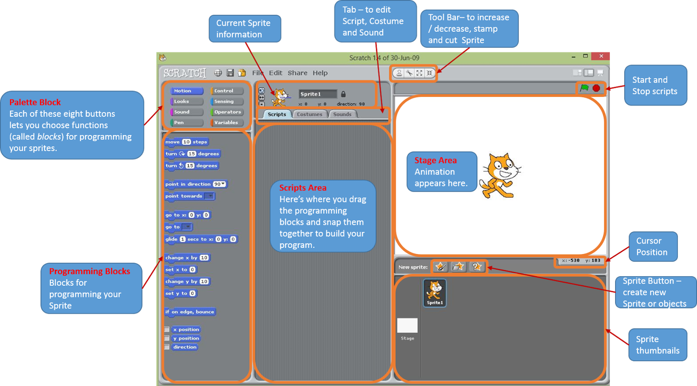Viewport: 697px width, 386px height.
Task: Click the set y to value
Action: tap(192, 293)
